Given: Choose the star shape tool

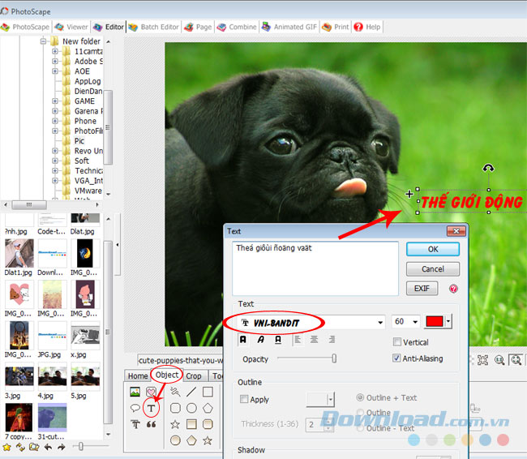Looking at the screenshot, I should coord(175,424).
